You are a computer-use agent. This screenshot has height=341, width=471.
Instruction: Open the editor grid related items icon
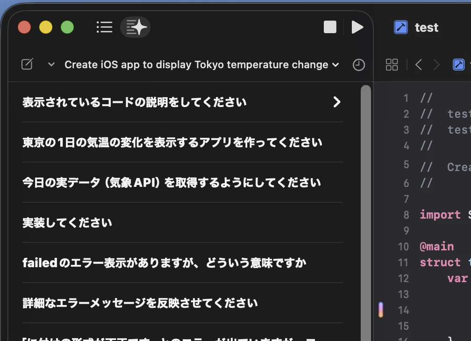click(x=392, y=65)
